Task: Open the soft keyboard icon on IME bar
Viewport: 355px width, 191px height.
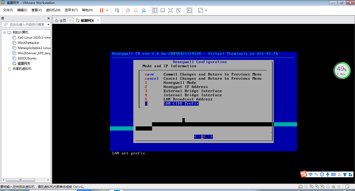Action: click(333, 174)
